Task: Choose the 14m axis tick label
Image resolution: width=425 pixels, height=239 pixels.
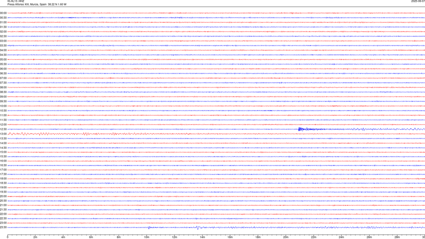Action: 202,237
